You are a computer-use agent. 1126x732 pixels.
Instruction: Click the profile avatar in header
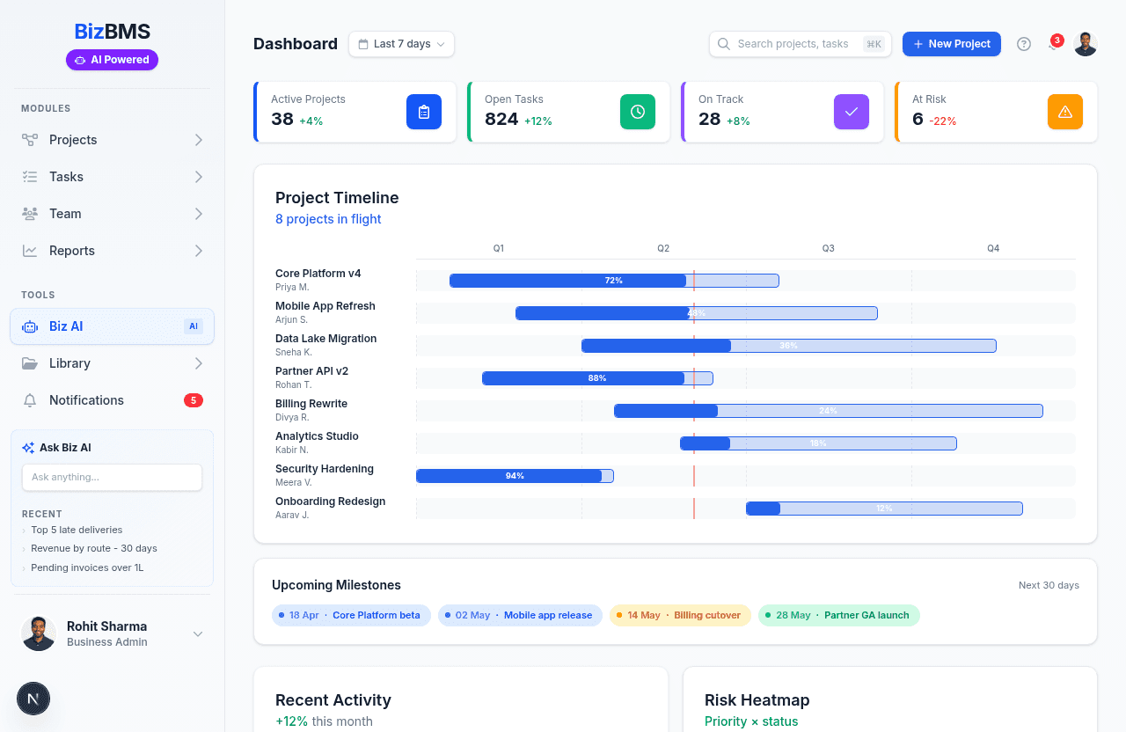click(1086, 44)
